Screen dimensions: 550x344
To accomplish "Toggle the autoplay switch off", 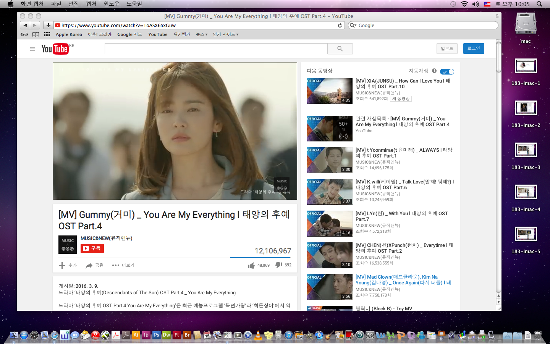I will [447, 71].
